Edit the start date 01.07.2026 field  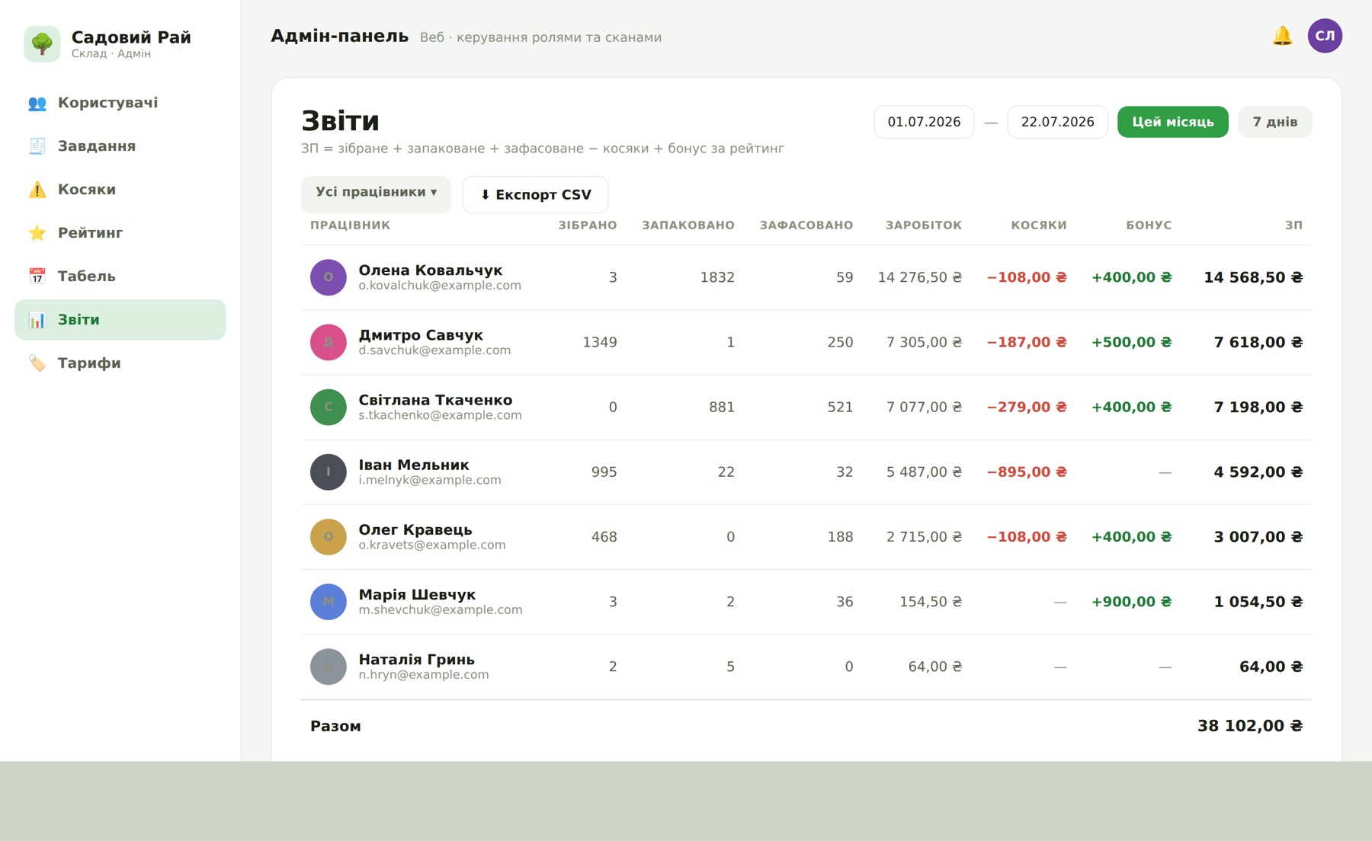point(924,122)
